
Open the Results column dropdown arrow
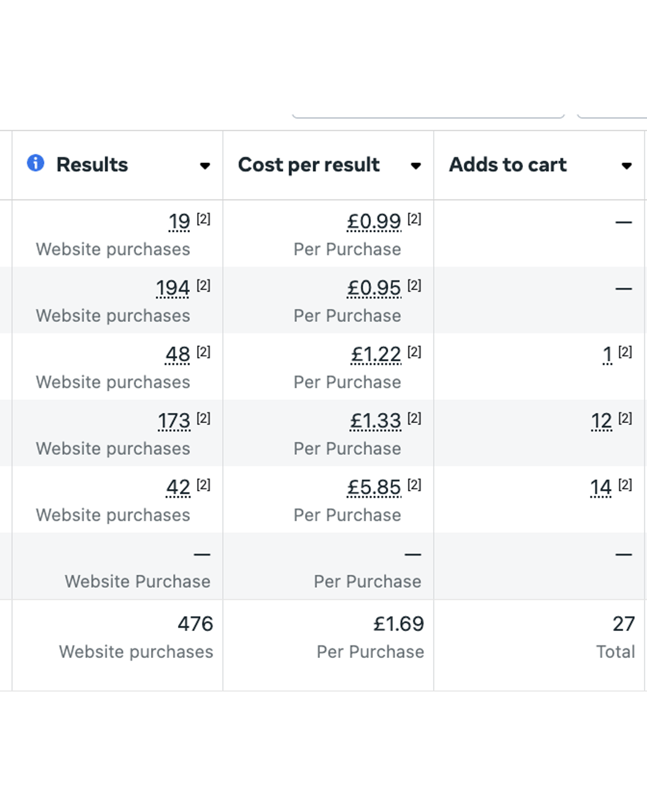click(205, 166)
